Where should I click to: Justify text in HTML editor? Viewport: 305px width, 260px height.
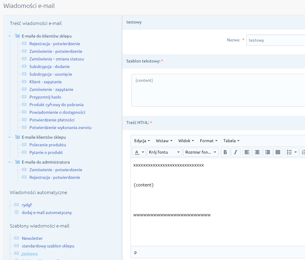pos(278,152)
